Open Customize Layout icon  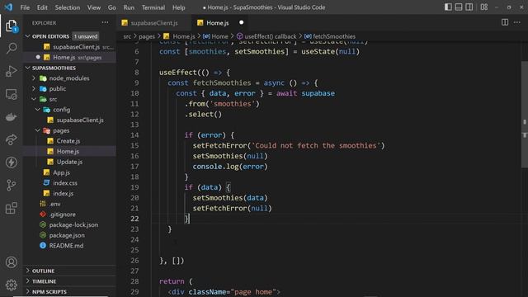(x=484, y=7)
